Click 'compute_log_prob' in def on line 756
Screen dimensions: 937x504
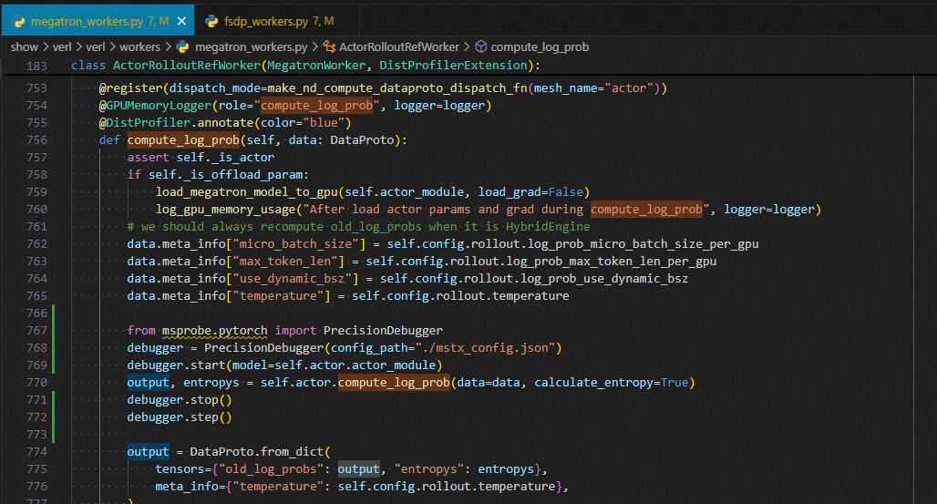183,140
